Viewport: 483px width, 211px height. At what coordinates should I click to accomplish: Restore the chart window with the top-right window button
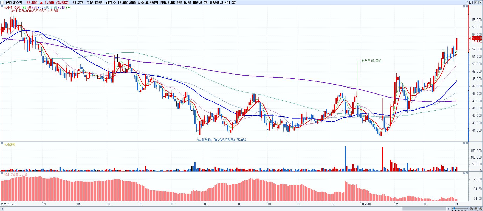click(476, 3)
